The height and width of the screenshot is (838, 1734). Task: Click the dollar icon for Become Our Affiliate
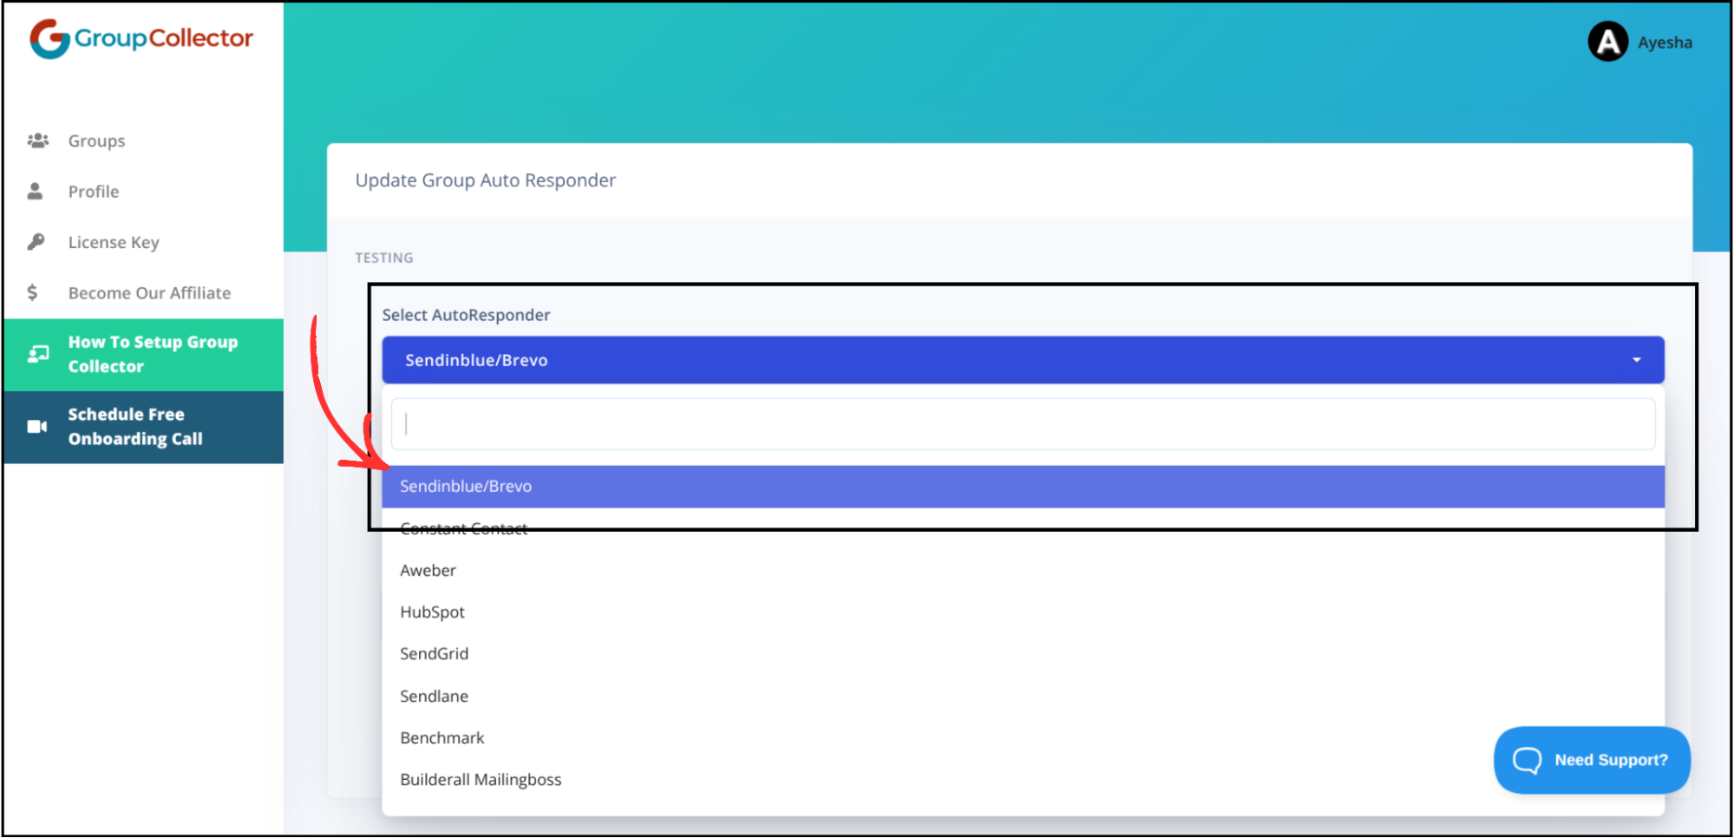click(34, 292)
